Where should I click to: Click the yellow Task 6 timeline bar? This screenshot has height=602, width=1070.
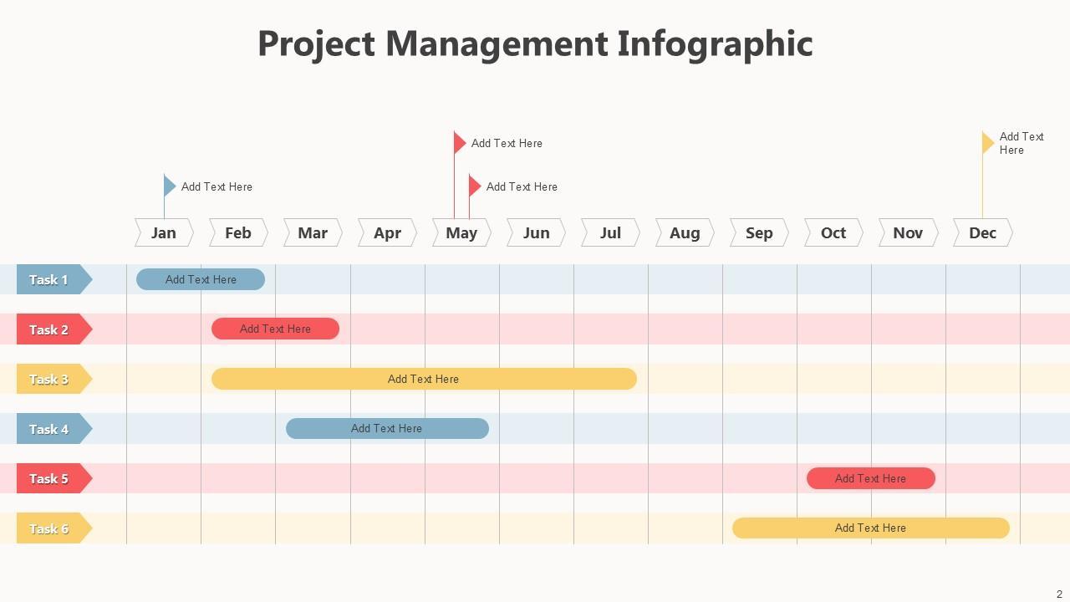870,528
